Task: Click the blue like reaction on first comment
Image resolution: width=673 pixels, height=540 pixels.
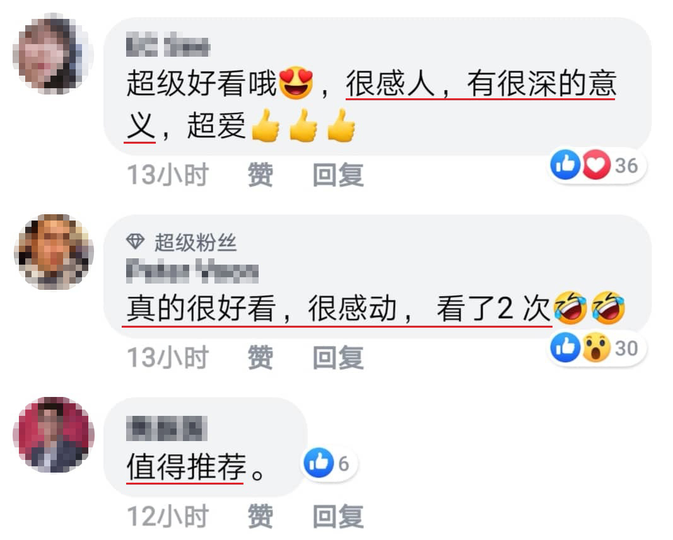Action: click(565, 164)
